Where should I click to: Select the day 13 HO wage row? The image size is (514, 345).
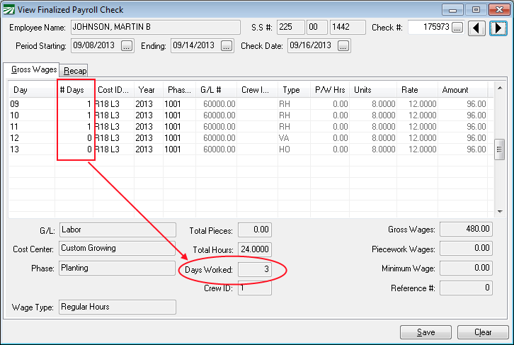(248, 149)
